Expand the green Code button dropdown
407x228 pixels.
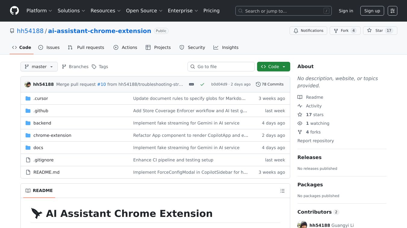(283, 67)
